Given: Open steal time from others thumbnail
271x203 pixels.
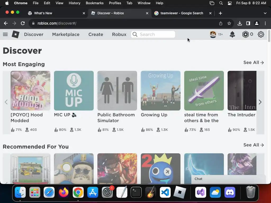Looking at the screenshot, I should click(204, 91).
